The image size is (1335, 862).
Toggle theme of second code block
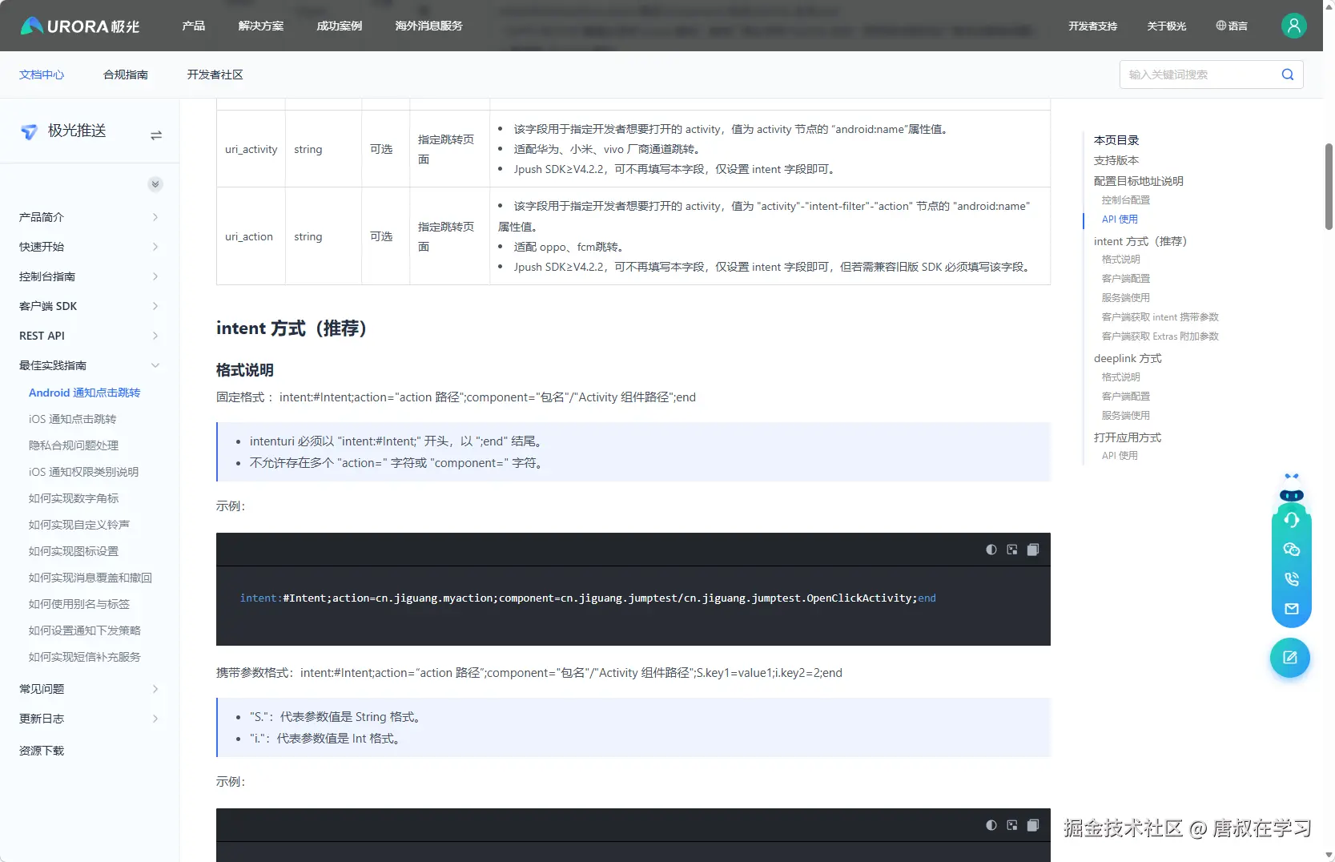pos(991,825)
